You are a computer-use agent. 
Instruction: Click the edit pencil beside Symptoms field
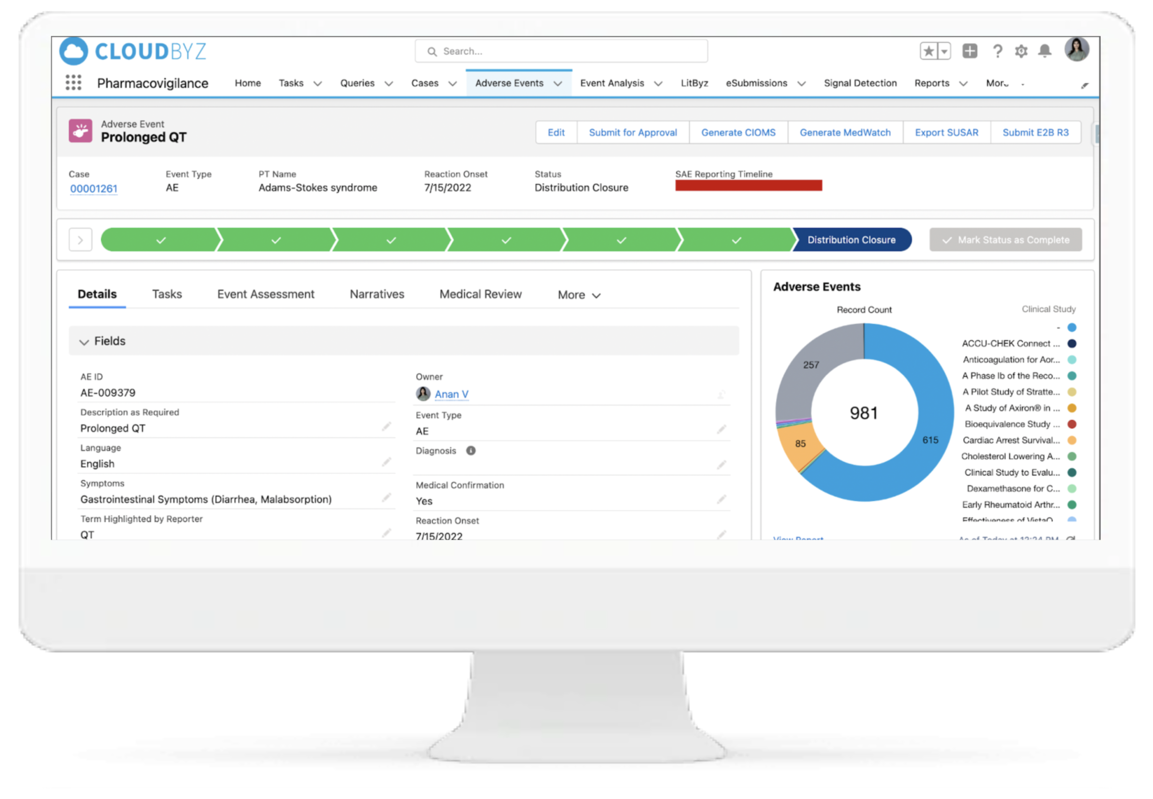pos(387,498)
